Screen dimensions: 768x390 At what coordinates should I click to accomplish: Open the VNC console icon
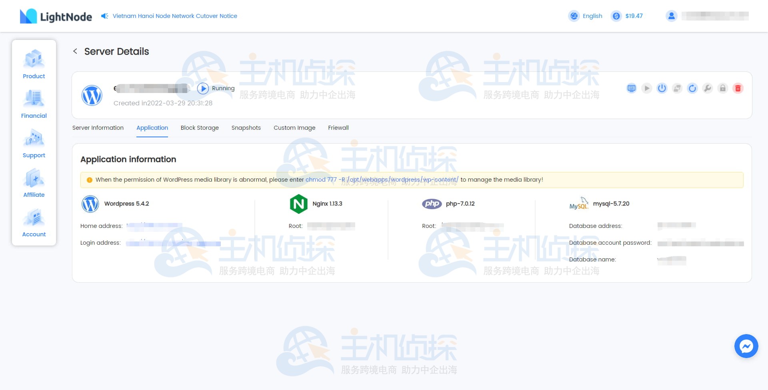point(631,88)
